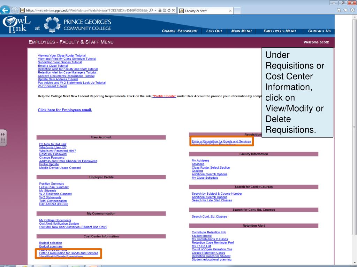The width and height of the screenshot is (357, 267).
Task: Click the Owl Link logo
Action: tap(16, 24)
